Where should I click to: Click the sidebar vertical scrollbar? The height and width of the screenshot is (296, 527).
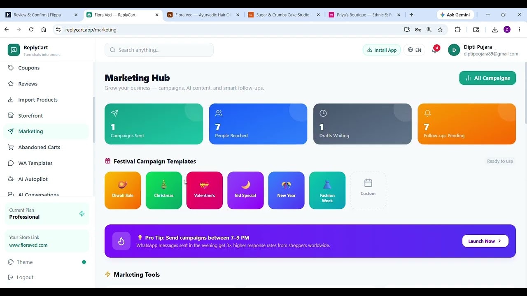coord(94,120)
